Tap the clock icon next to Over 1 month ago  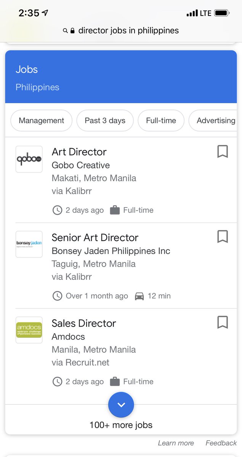click(x=57, y=296)
